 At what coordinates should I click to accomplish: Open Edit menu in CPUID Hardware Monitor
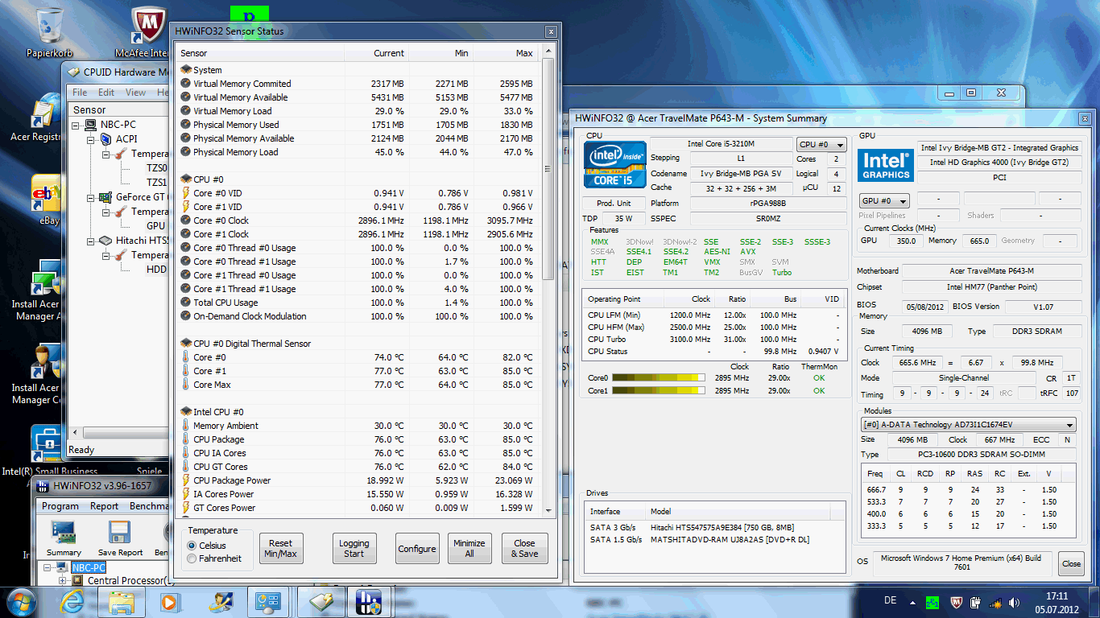tap(106, 93)
